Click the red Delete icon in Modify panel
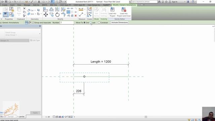 76,16
